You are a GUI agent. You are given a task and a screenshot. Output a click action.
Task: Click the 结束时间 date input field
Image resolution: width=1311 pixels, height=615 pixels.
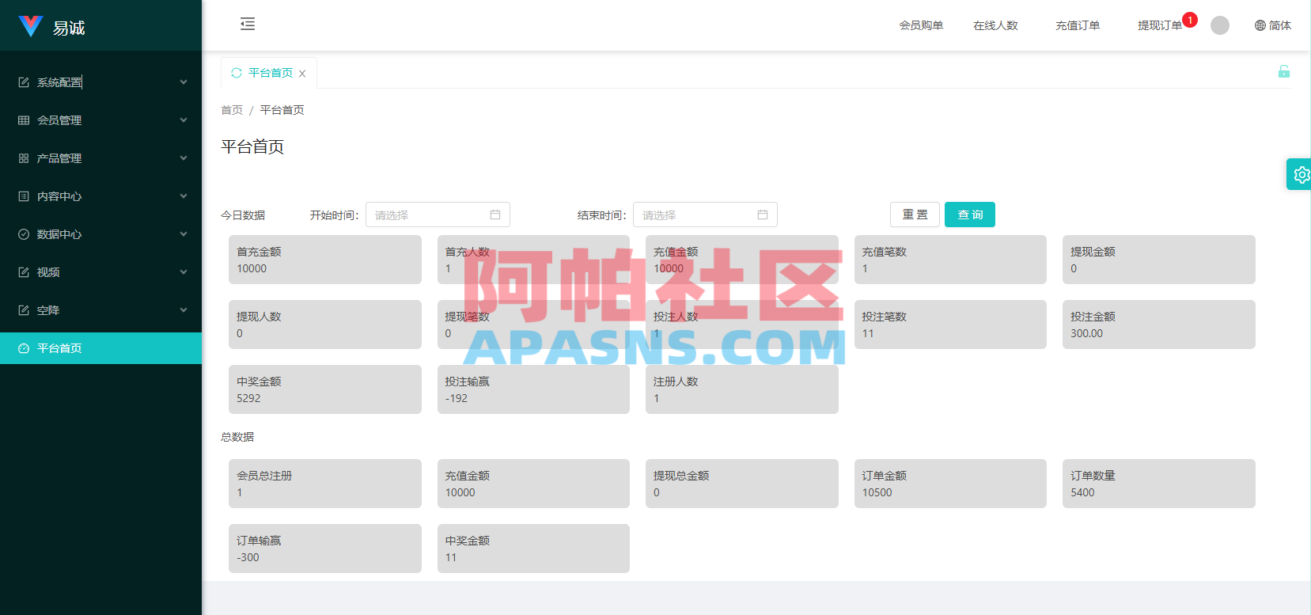705,214
